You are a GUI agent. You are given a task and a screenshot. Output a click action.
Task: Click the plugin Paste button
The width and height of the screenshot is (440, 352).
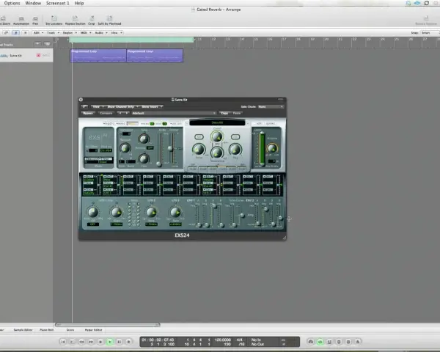[x=237, y=113]
